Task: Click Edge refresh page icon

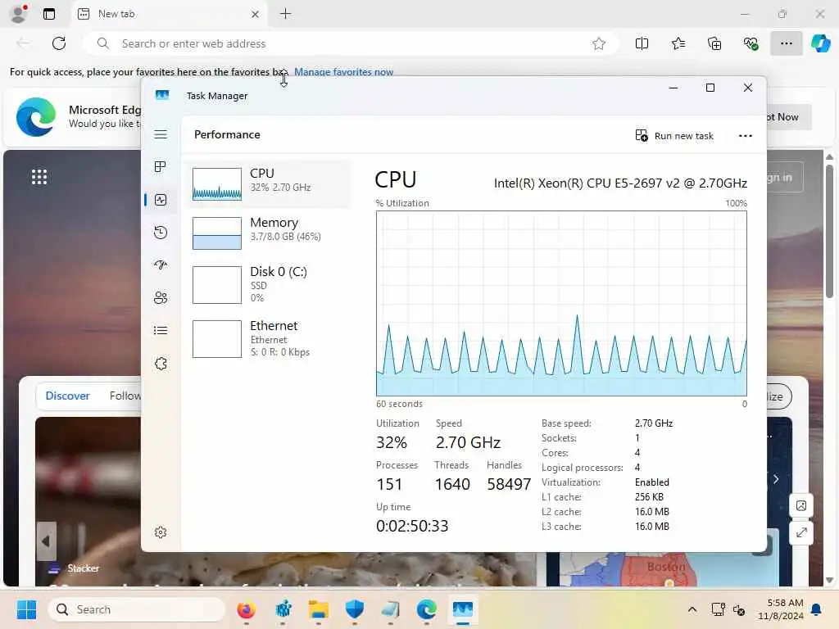Action: point(59,43)
